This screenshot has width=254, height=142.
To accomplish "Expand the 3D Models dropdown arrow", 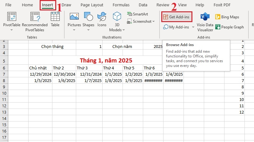I will pyautogui.click(x=124, y=30).
